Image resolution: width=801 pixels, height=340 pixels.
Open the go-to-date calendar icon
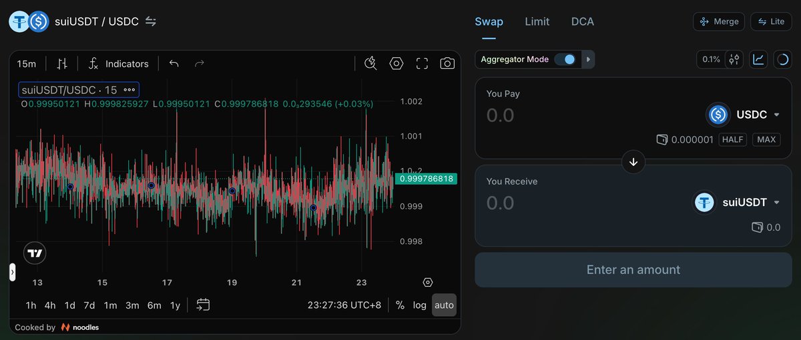coord(203,305)
